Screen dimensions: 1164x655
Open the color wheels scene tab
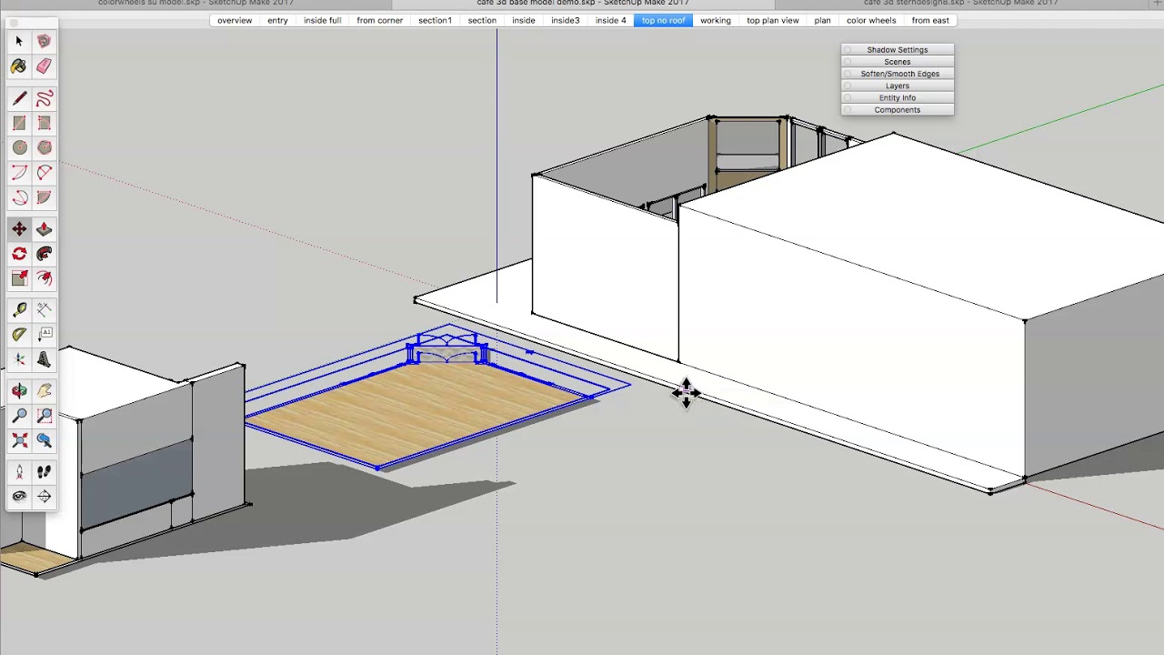(871, 20)
